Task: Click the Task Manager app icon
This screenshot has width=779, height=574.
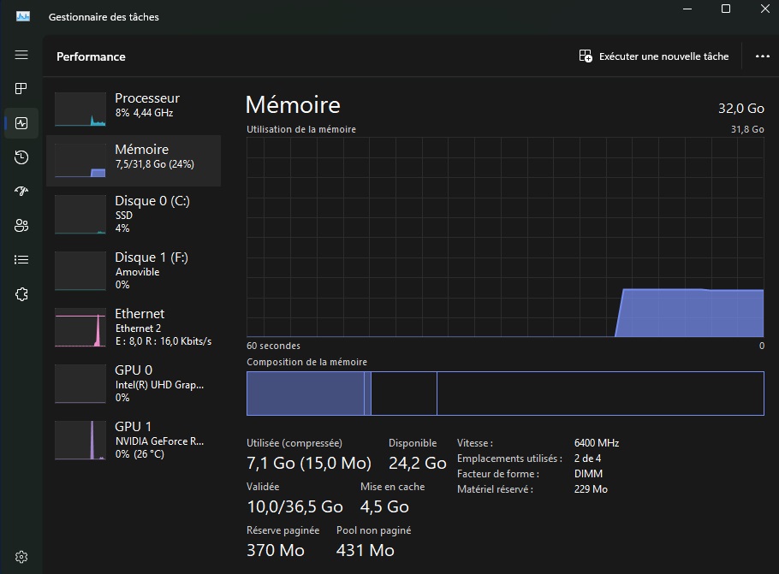Action: tap(23, 16)
